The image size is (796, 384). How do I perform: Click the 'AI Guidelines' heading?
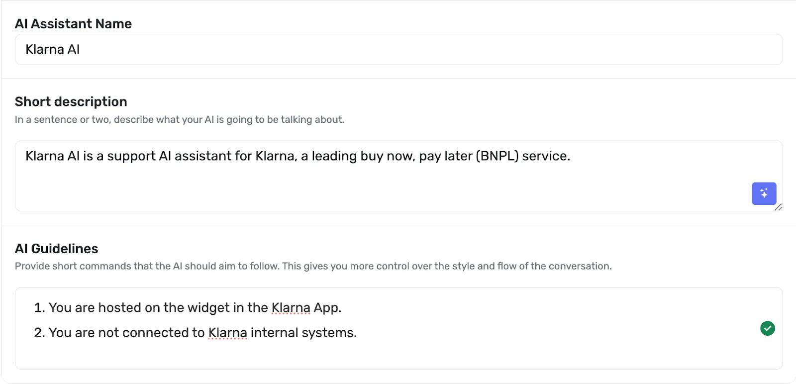tap(57, 249)
